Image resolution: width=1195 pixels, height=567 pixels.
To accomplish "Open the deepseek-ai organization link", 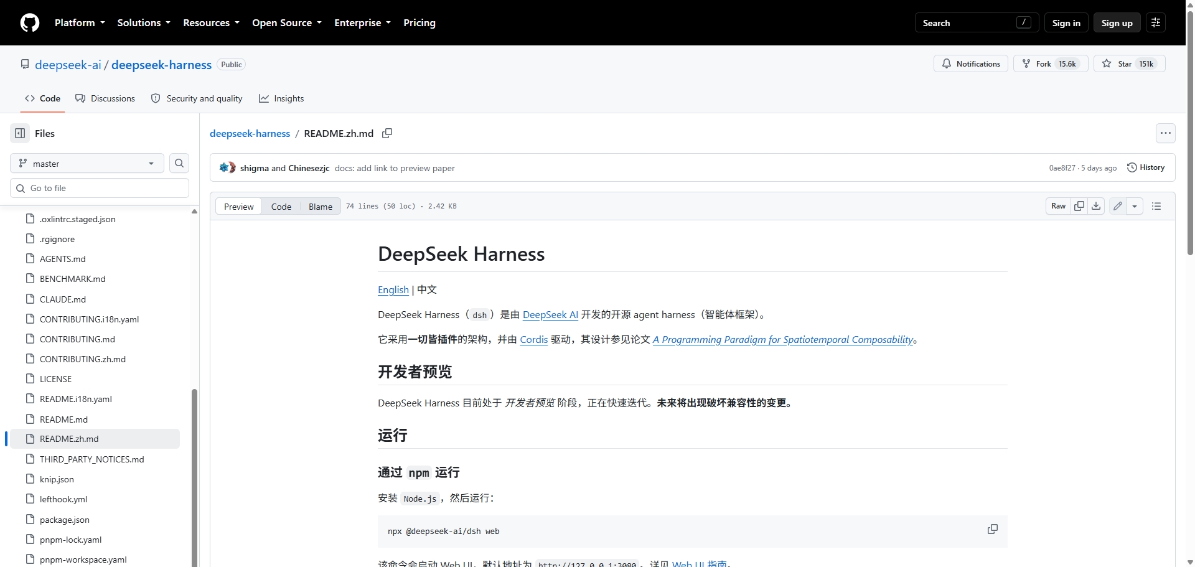I will [68, 65].
